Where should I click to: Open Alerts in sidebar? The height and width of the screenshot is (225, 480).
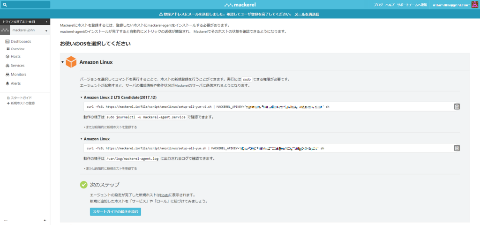point(16,83)
